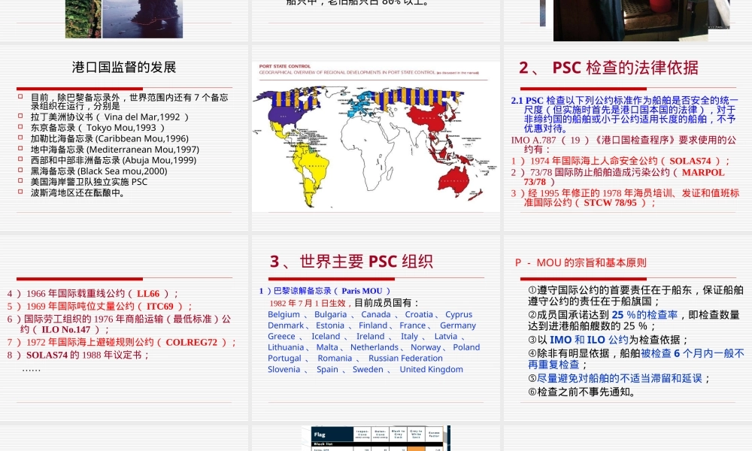
Task: Open the P - MOU 的宗旨和基本原则 slide
Action: [628, 328]
